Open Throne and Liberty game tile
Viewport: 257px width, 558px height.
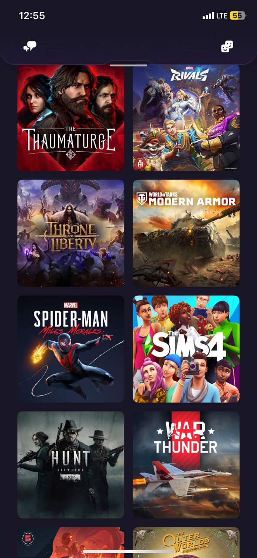71,233
